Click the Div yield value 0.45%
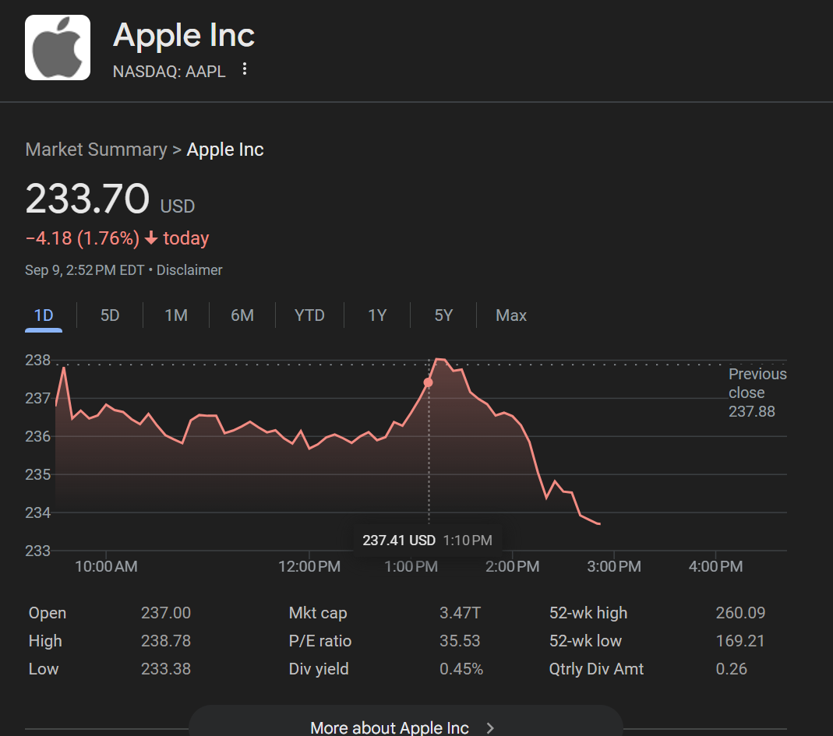 pos(461,669)
